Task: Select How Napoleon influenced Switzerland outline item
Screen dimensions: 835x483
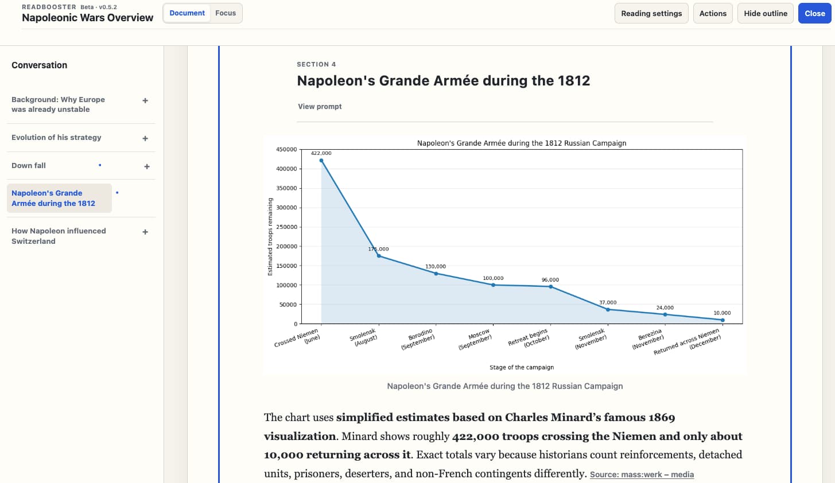Action: 59,236
